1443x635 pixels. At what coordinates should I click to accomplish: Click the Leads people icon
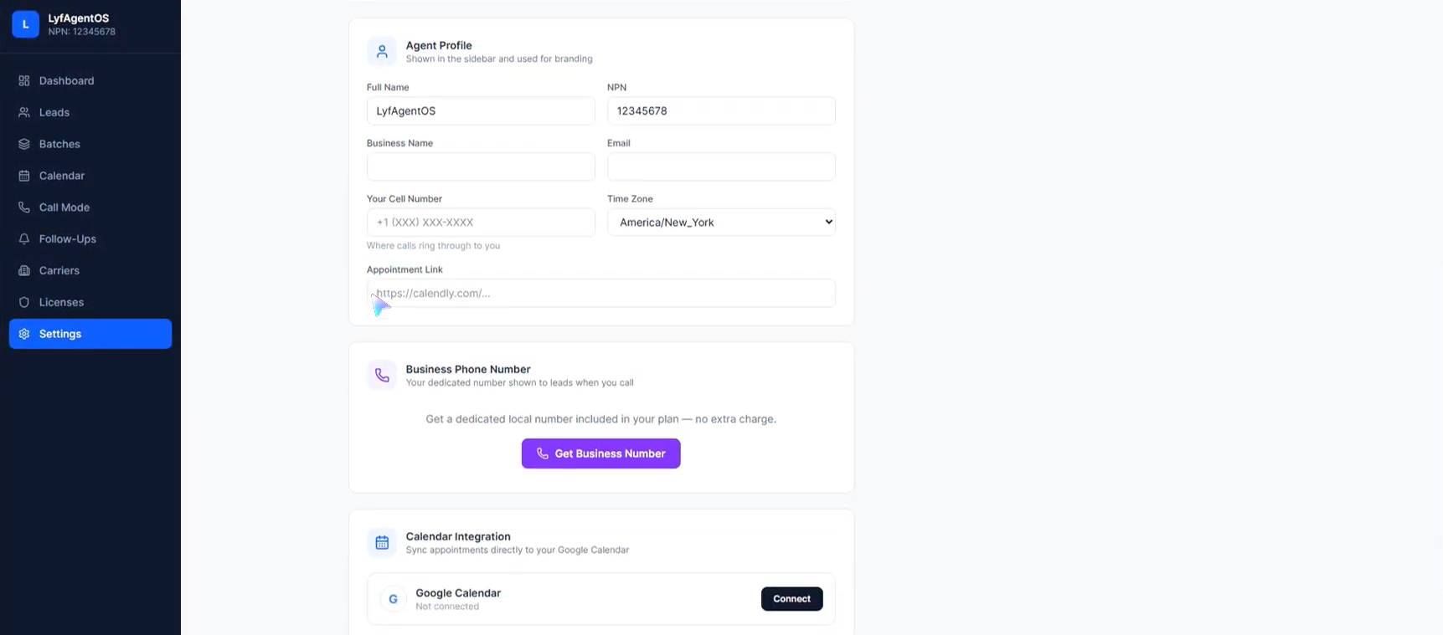point(24,112)
